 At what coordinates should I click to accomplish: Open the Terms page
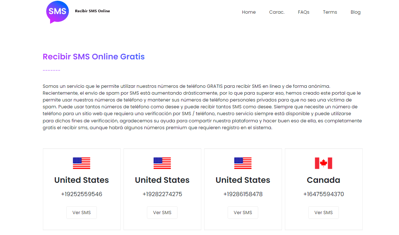[330, 12]
